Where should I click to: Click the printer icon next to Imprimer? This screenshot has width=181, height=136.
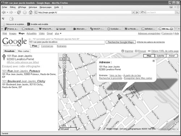tap(123, 51)
